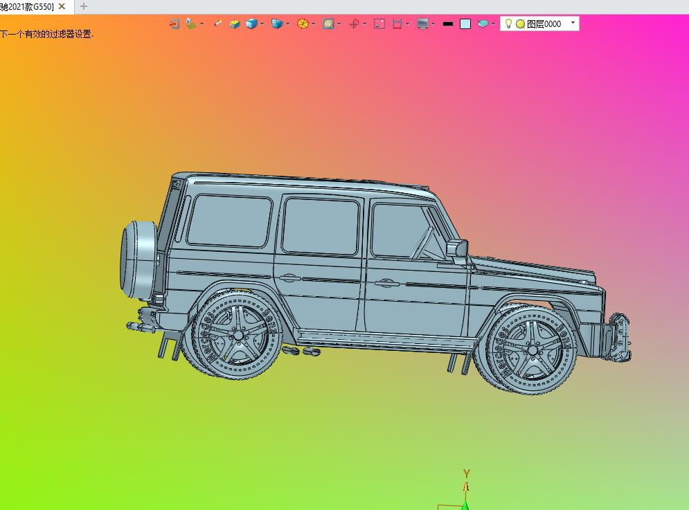Open the 图层0000 layer dropdown

pyautogui.click(x=573, y=22)
